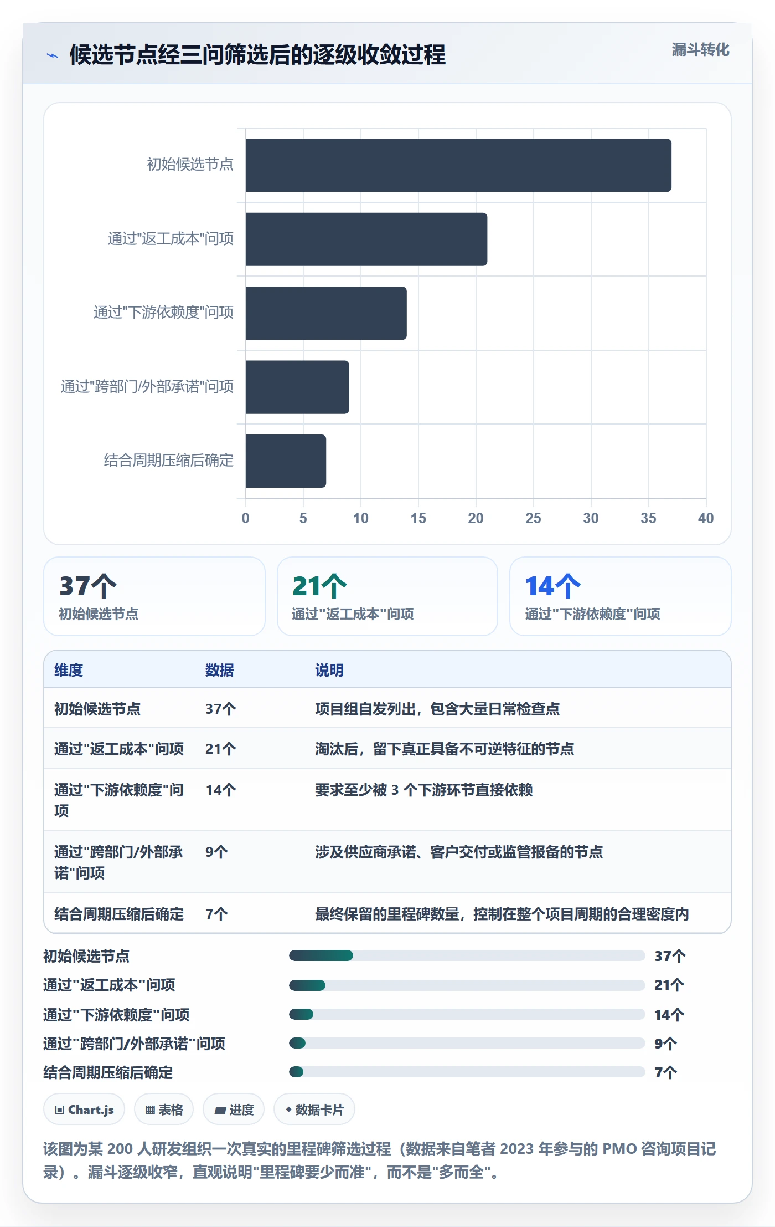The image size is (775, 1227).
Task: Select the 进度 chip
Action: [234, 1110]
